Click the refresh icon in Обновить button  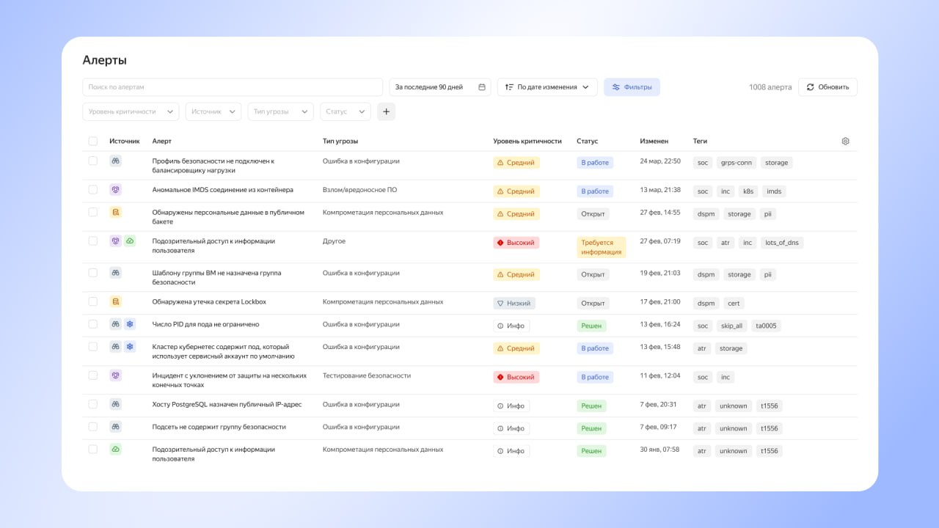tap(810, 87)
